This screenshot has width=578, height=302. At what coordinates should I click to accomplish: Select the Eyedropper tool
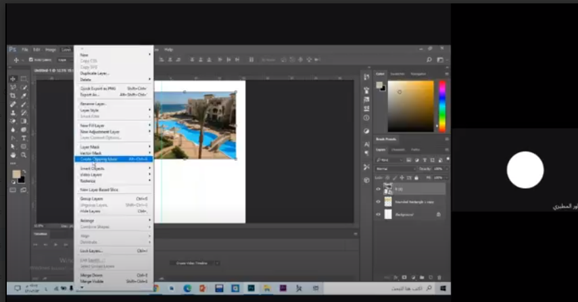[x=24, y=96]
